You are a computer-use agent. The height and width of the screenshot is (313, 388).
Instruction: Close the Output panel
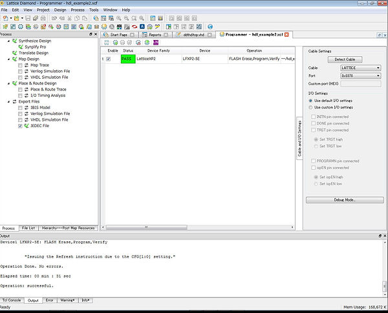pos(385,236)
